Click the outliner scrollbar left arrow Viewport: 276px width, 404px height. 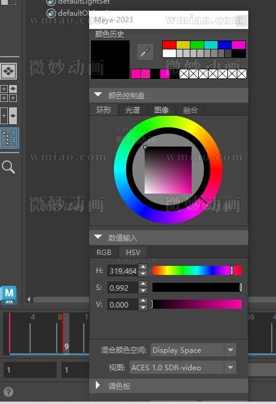point(28,299)
